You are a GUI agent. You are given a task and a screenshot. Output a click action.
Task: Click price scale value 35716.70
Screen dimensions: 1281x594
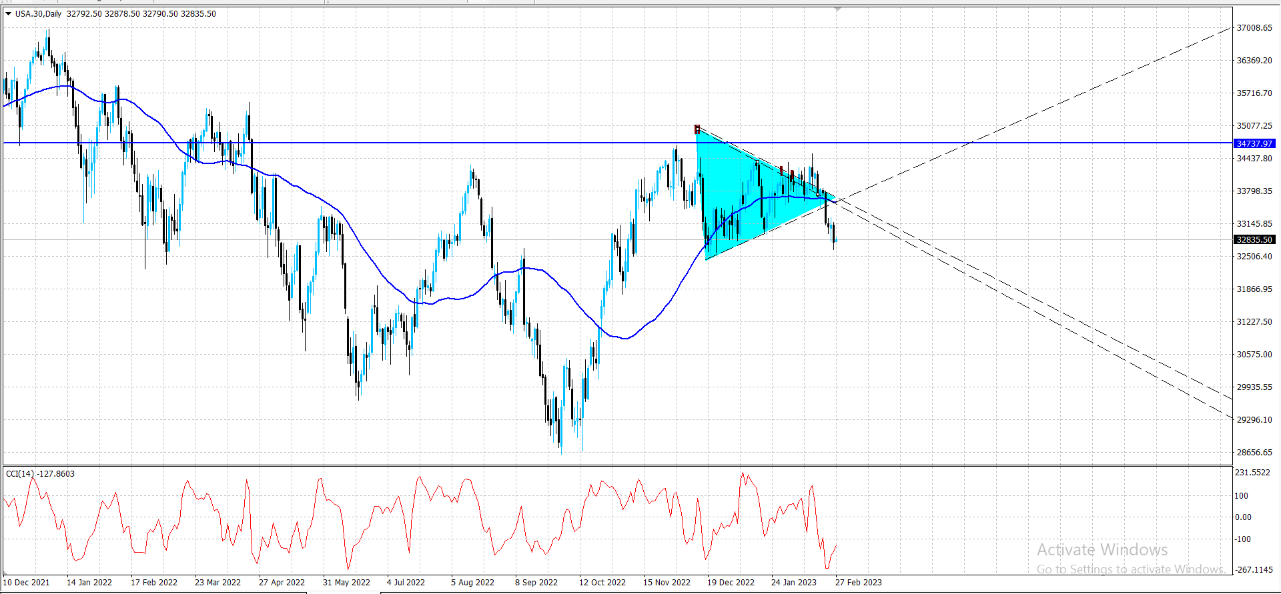1254,93
